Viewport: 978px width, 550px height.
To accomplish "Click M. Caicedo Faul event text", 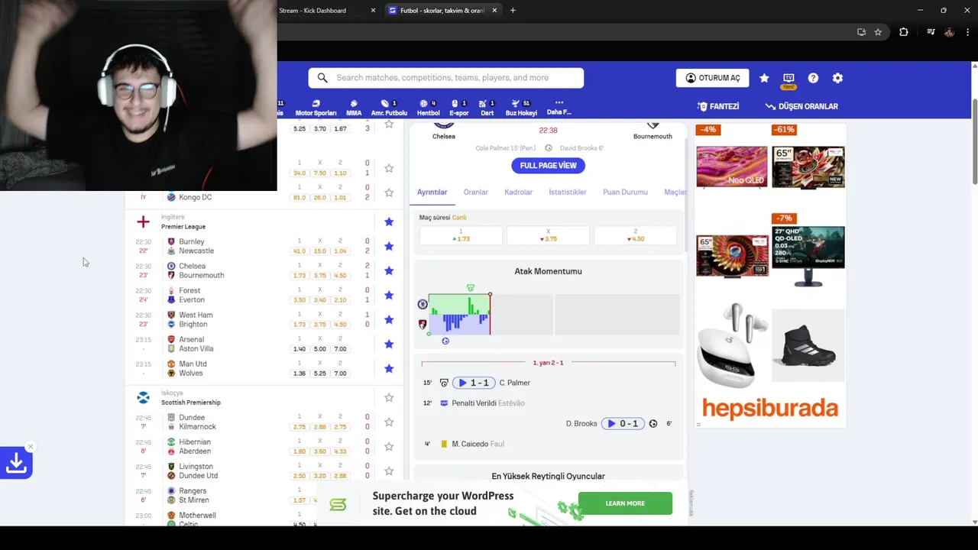I will pos(478,444).
